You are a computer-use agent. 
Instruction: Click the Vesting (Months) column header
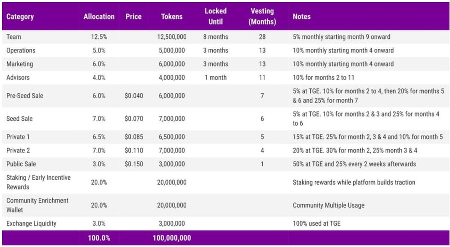click(x=262, y=17)
